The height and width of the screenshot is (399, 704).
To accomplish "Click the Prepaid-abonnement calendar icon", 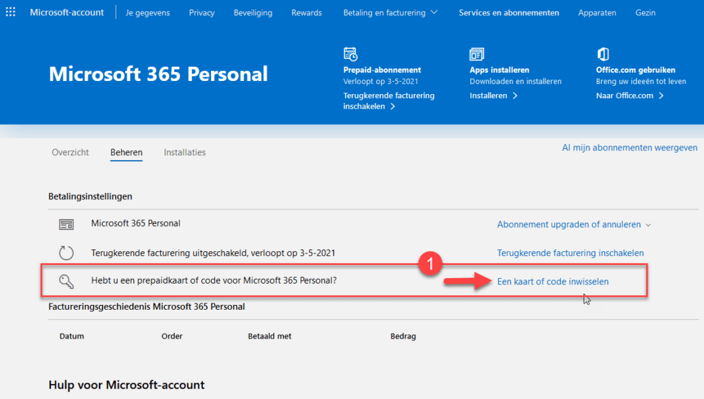I will pyautogui.click(x=350, y=54).
